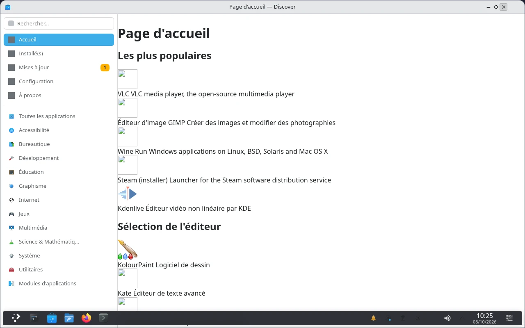
Task: Click the notifications bell tray icon
Action: click(373, 318)
